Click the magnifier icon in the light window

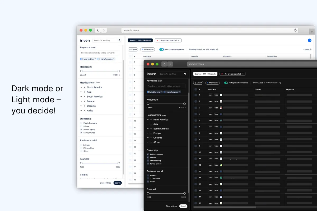119,40
